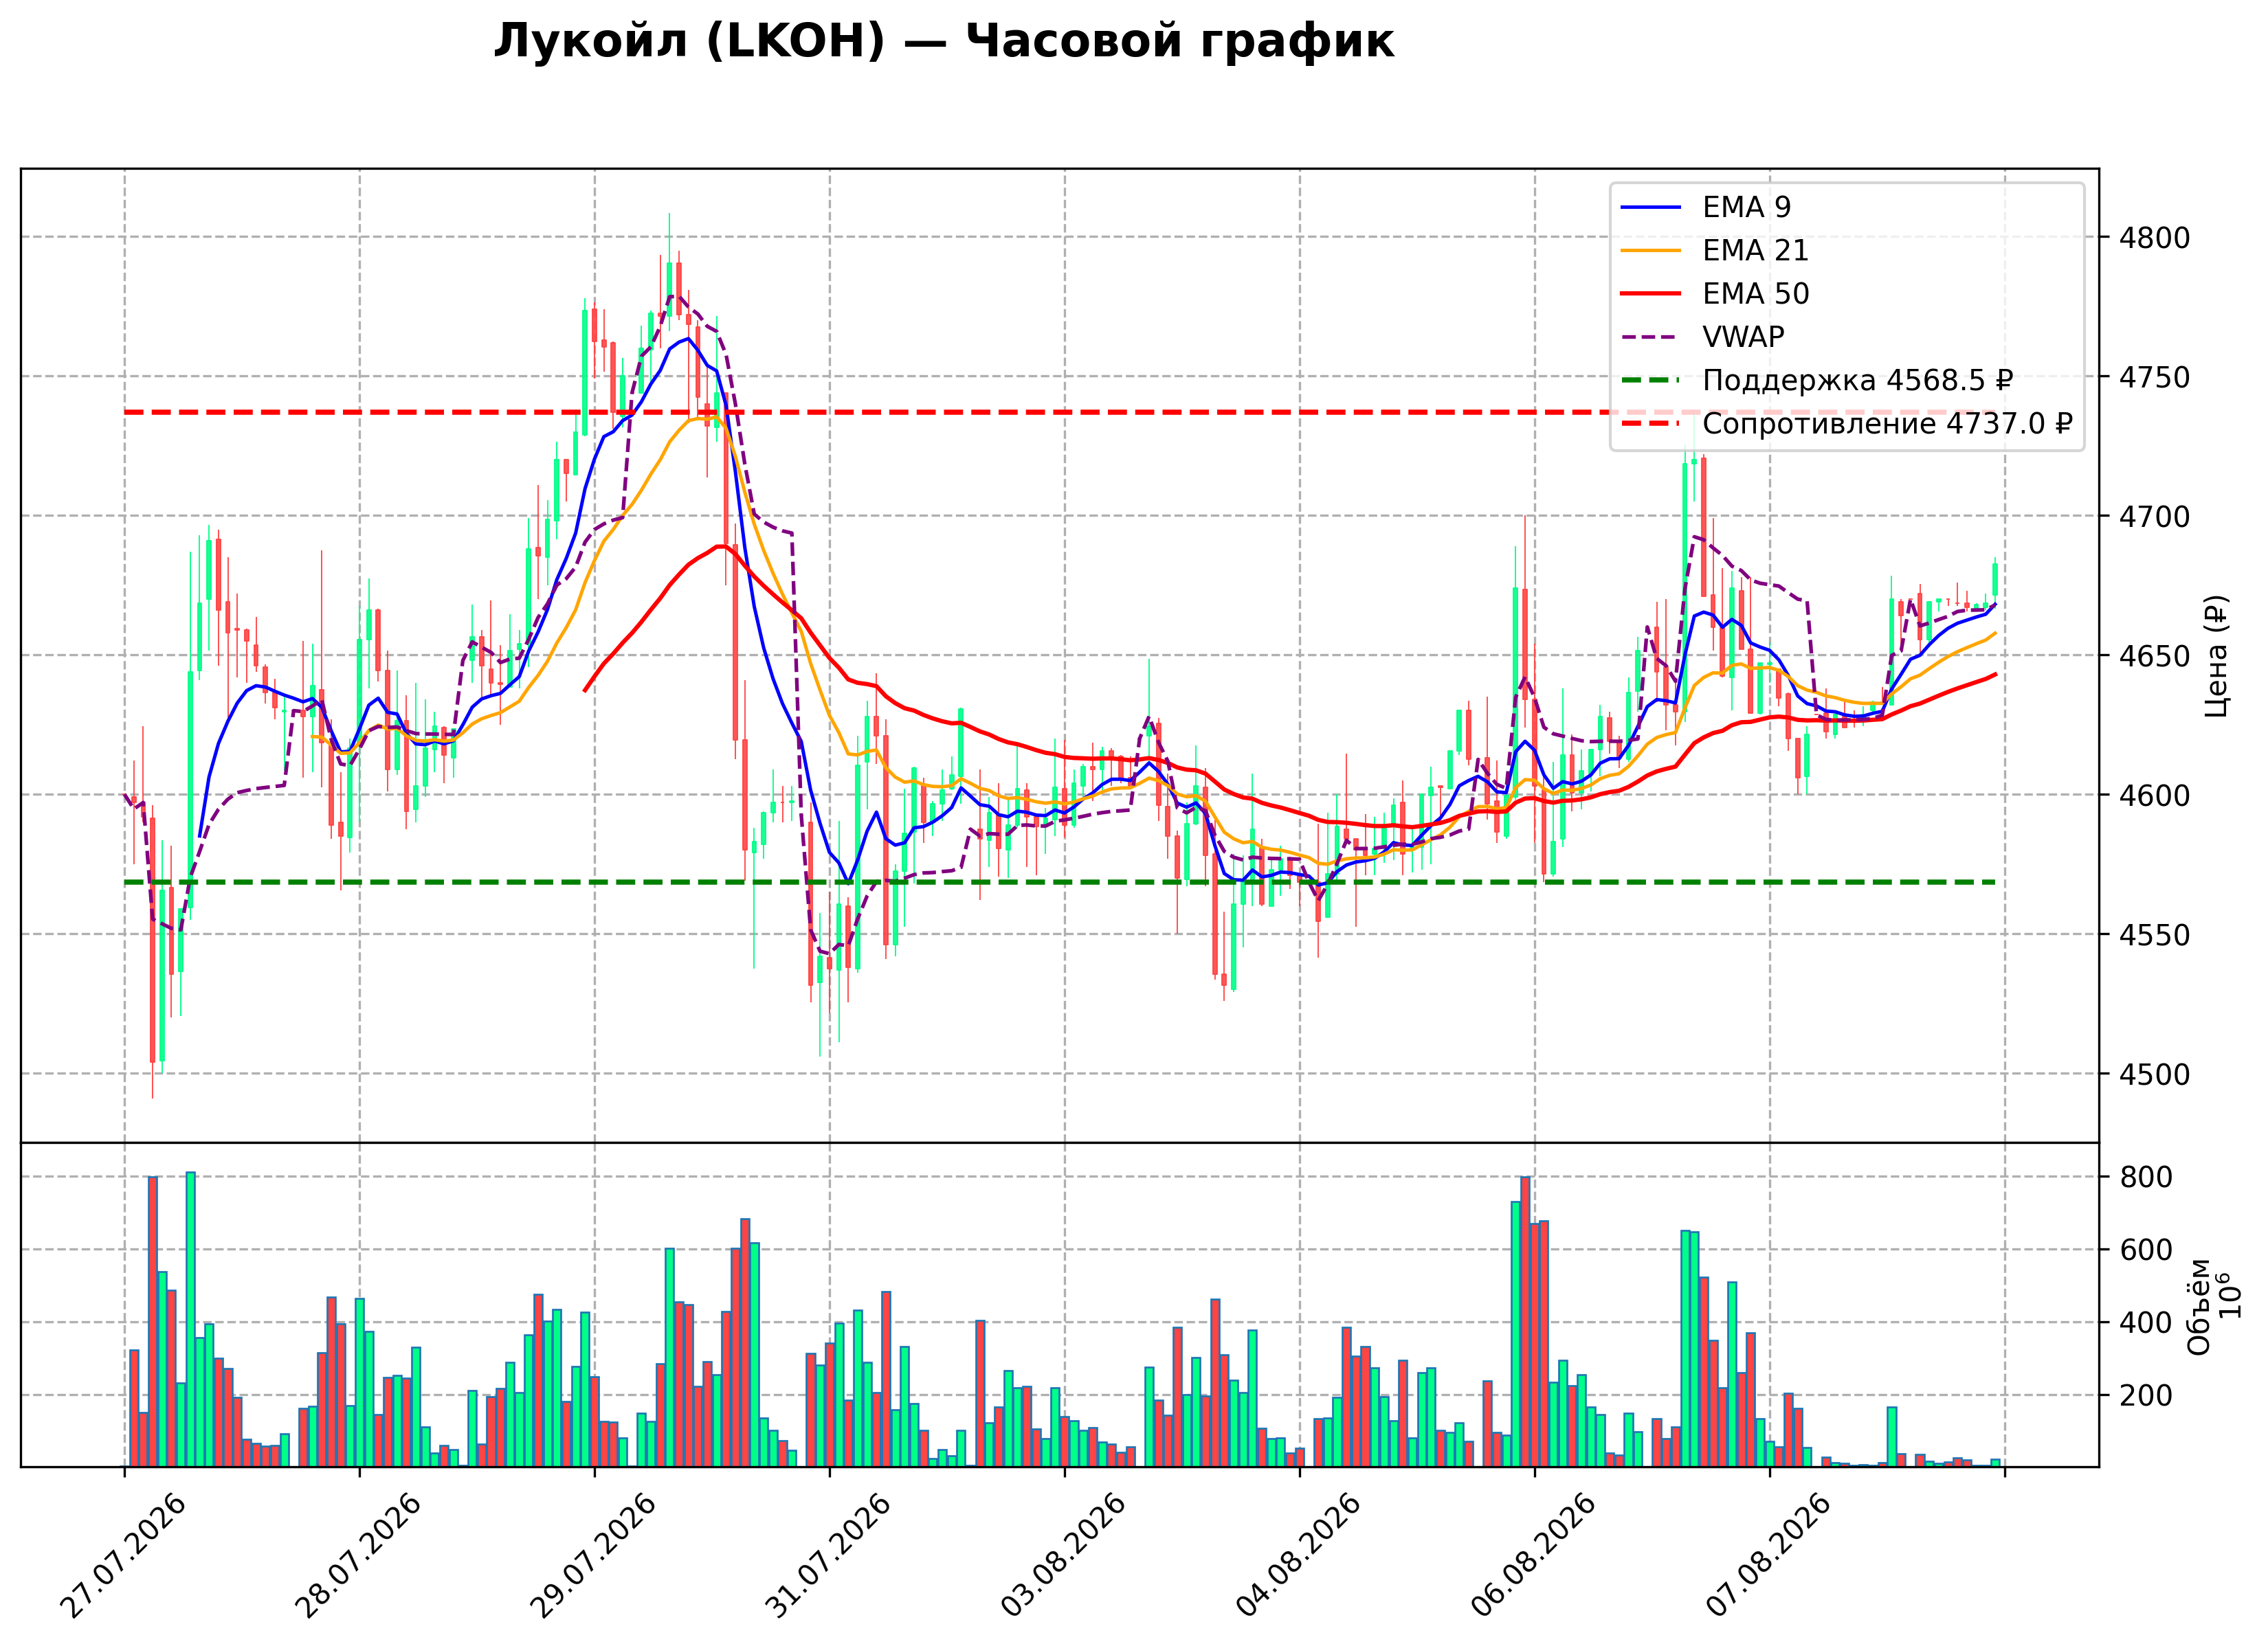Click the 600 volume axis tick label
Screen dimensions: 2268x1644
pos(2146,1251)
